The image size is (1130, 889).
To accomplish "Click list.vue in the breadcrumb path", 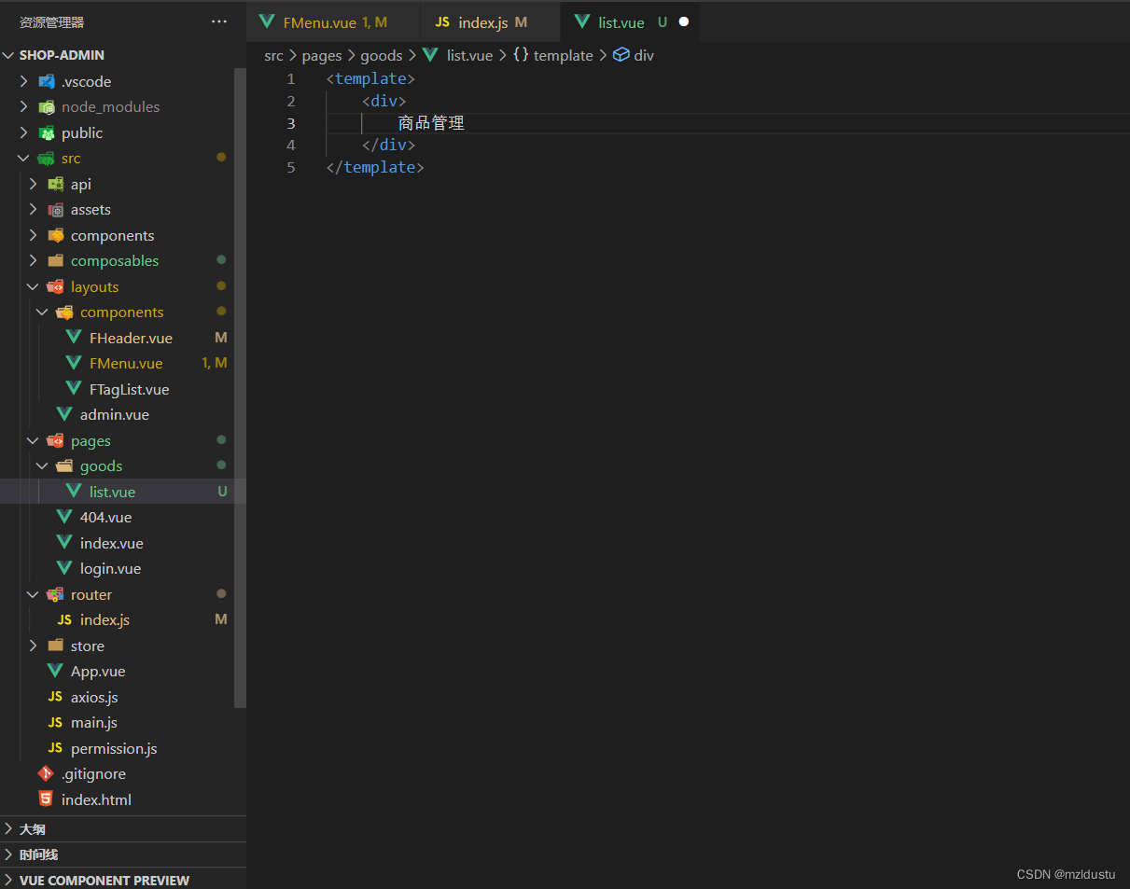I will [x=469, y=55].
